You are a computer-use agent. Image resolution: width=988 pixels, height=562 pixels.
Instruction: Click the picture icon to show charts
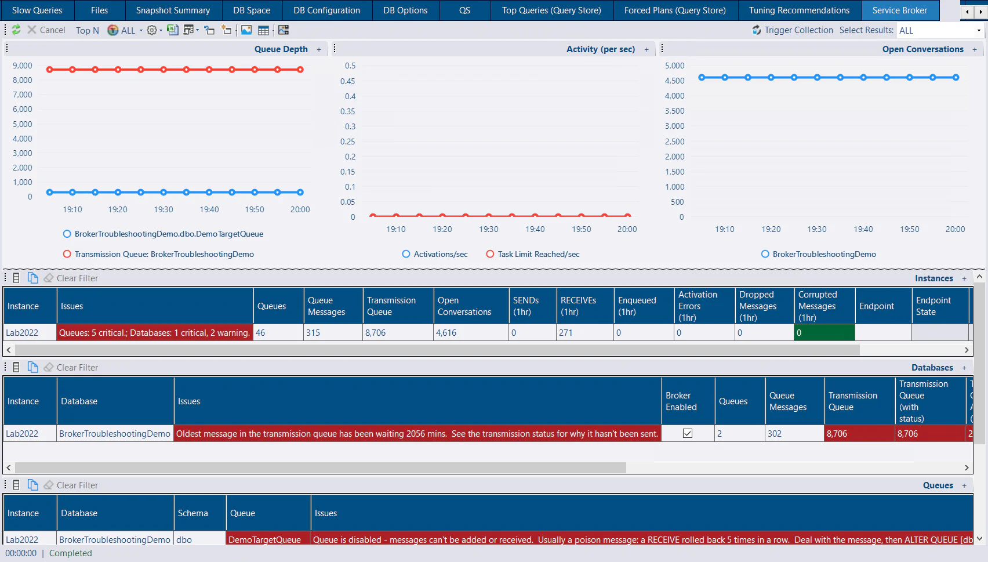pyautogui.click(x=246, y=30)
